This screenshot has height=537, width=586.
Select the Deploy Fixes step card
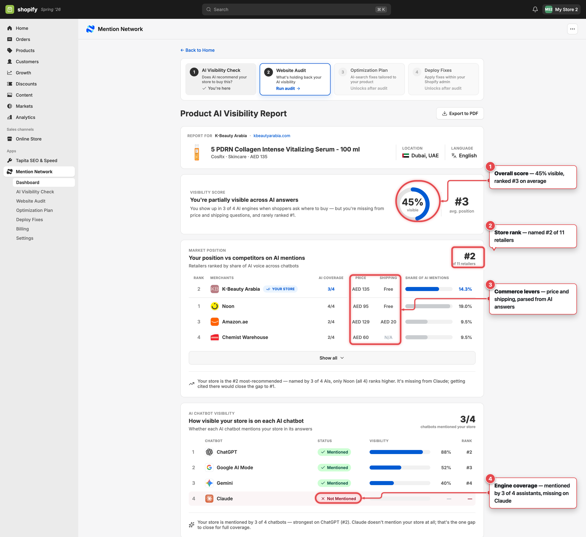tap(443, 79)
